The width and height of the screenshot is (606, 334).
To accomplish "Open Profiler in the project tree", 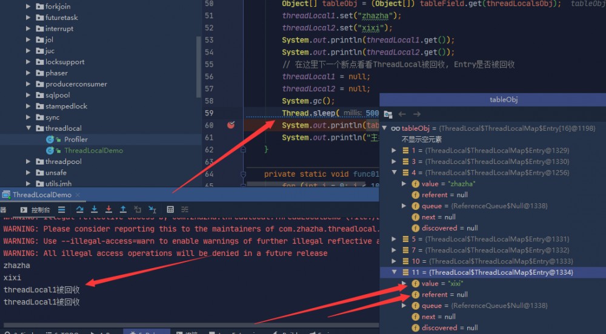I will [x=76, y=139].
